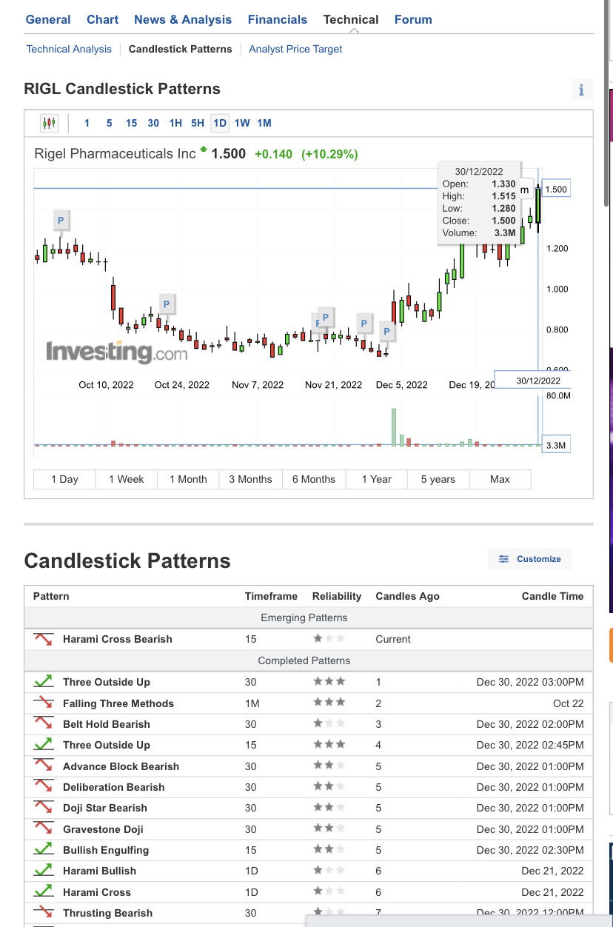Open Analyst Price Target link
The width and height of the screenshot is (613, 927).
pos(295,49)
